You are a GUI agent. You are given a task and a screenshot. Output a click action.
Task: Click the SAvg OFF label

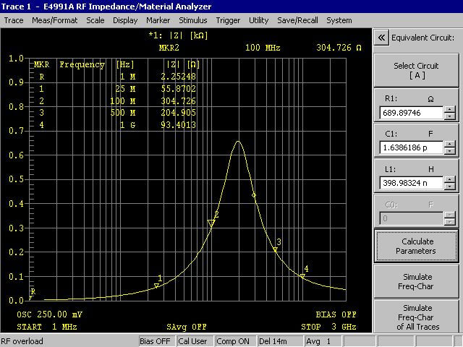point(187,327)
